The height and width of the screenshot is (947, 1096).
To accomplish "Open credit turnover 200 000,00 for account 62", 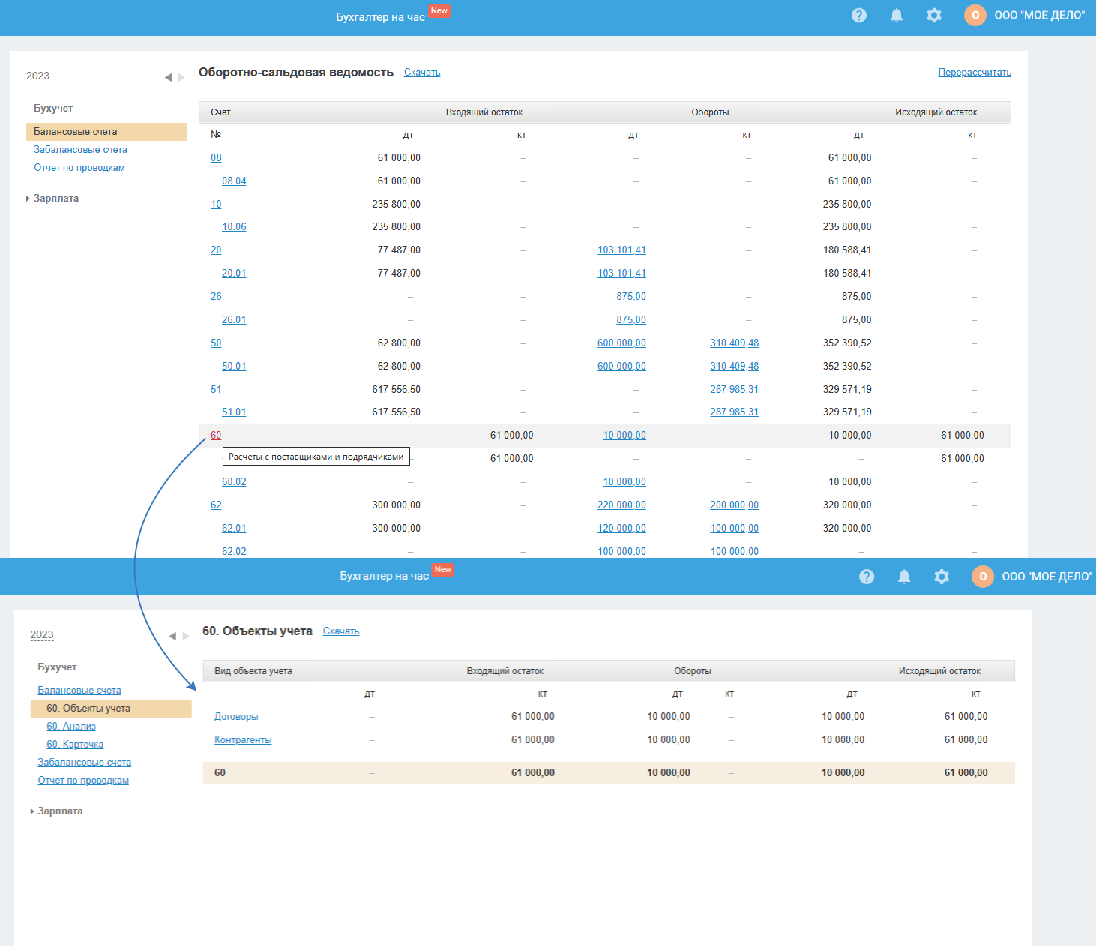I will (x=735, y=505).
